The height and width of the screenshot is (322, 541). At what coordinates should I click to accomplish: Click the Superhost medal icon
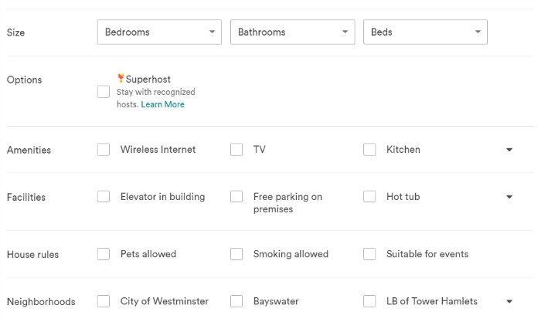(x=121, y=78)
